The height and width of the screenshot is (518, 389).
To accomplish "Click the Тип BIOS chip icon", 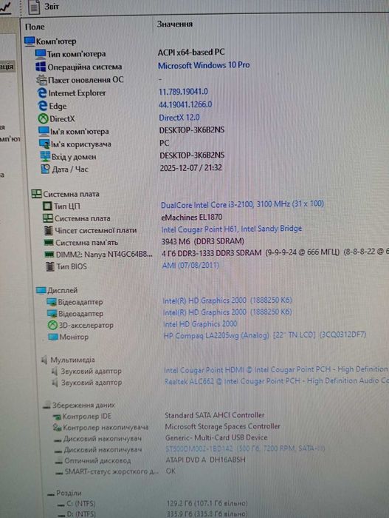I will (50, 266).
